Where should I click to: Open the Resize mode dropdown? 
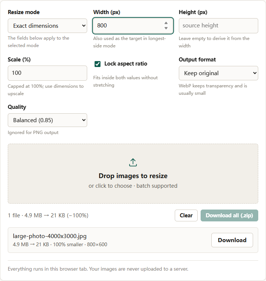47,26
